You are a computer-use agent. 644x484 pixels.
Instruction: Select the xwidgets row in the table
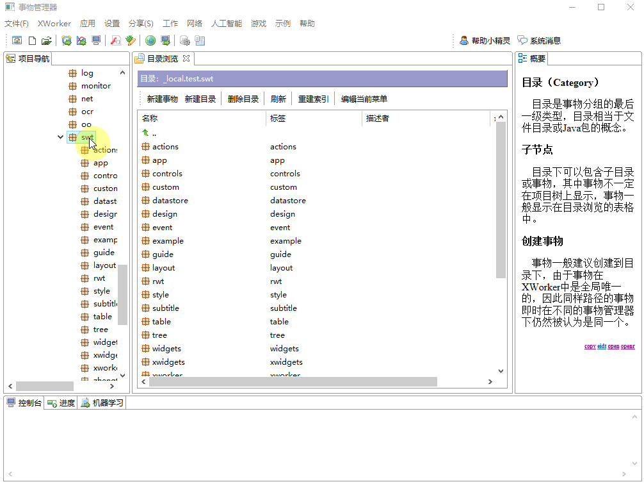(316, 362)
